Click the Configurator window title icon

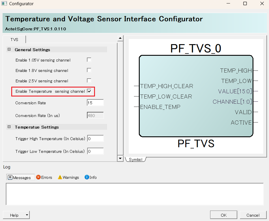[4, 4]
